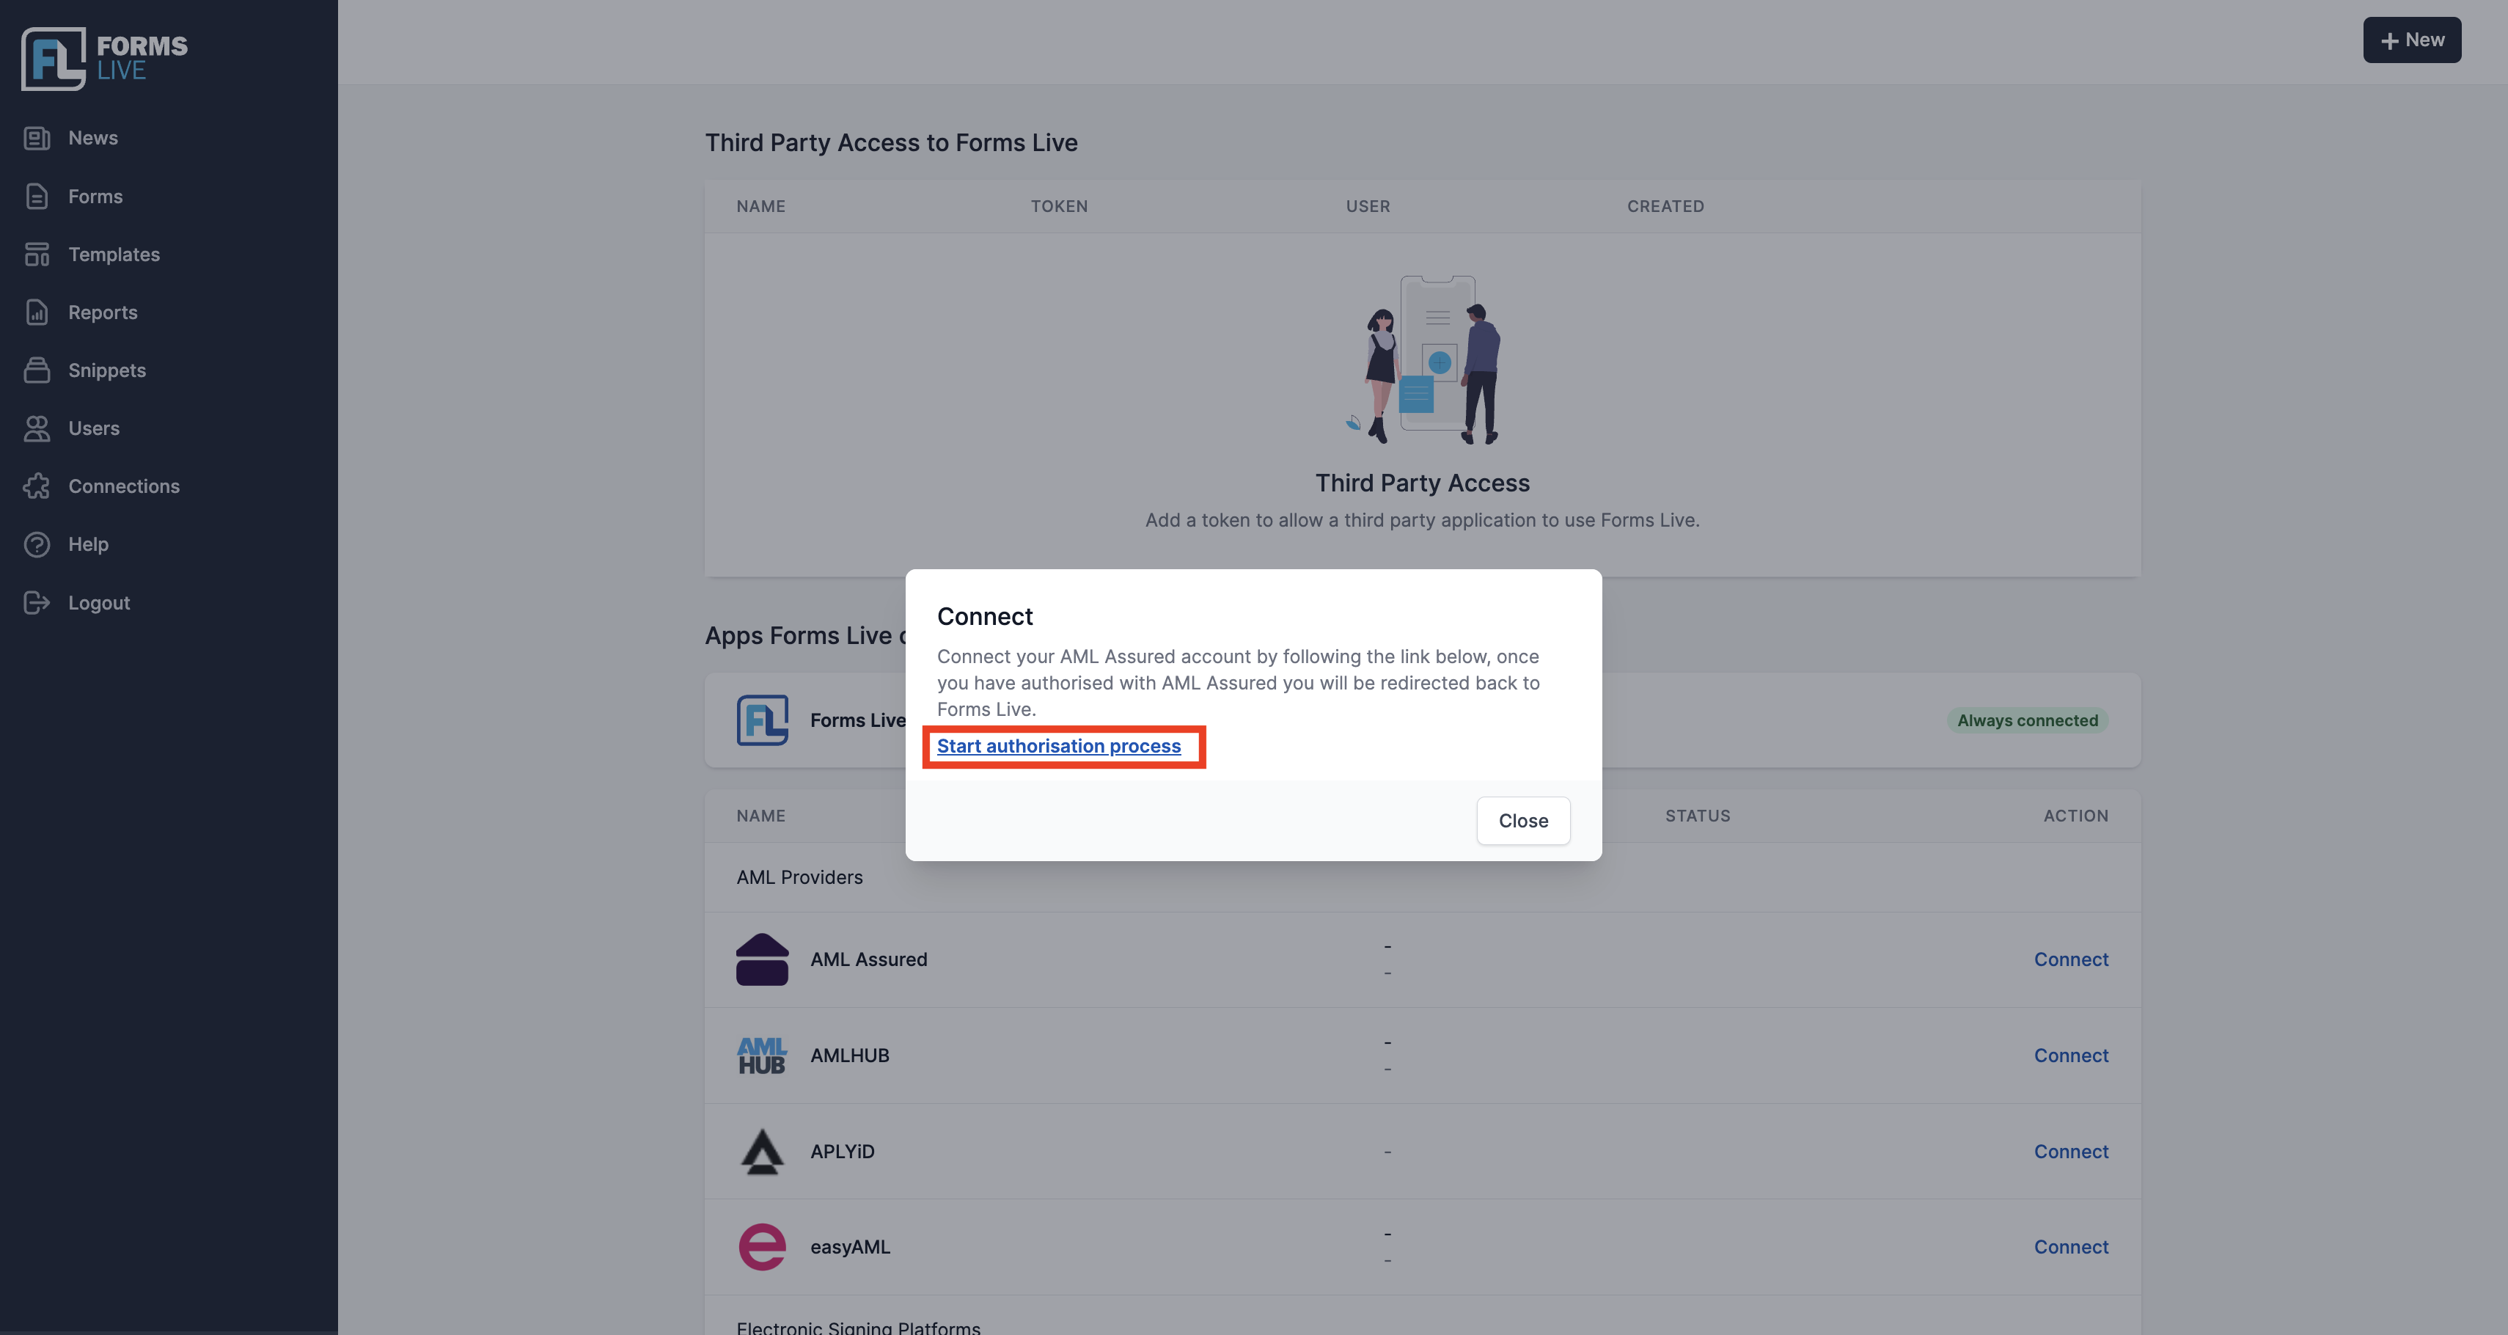Click the AMLHUB logo icon

click(x=761, y=1056)
